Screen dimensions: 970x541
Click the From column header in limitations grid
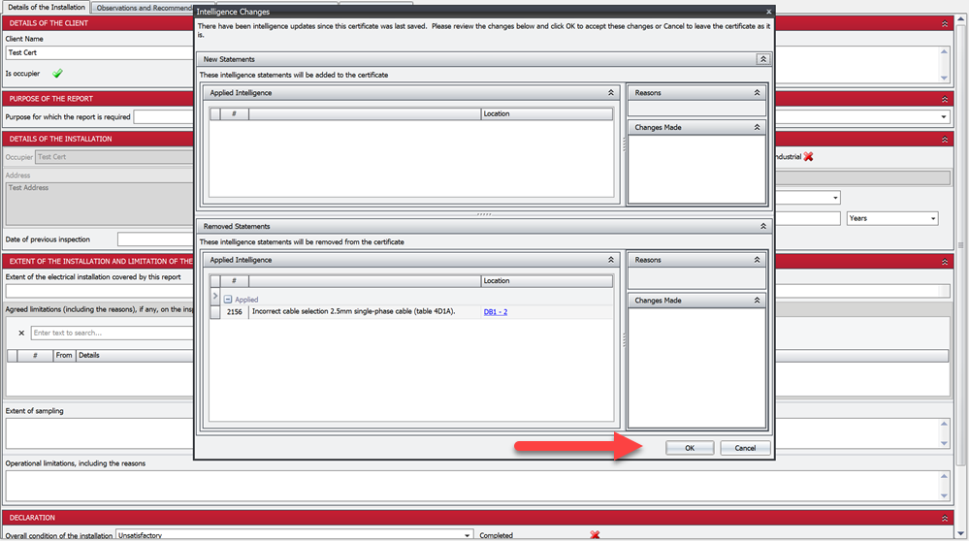[64, 356]
